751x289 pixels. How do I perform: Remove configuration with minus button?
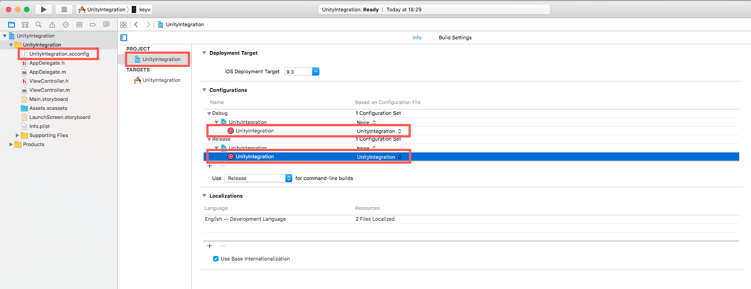coord(223,166)
